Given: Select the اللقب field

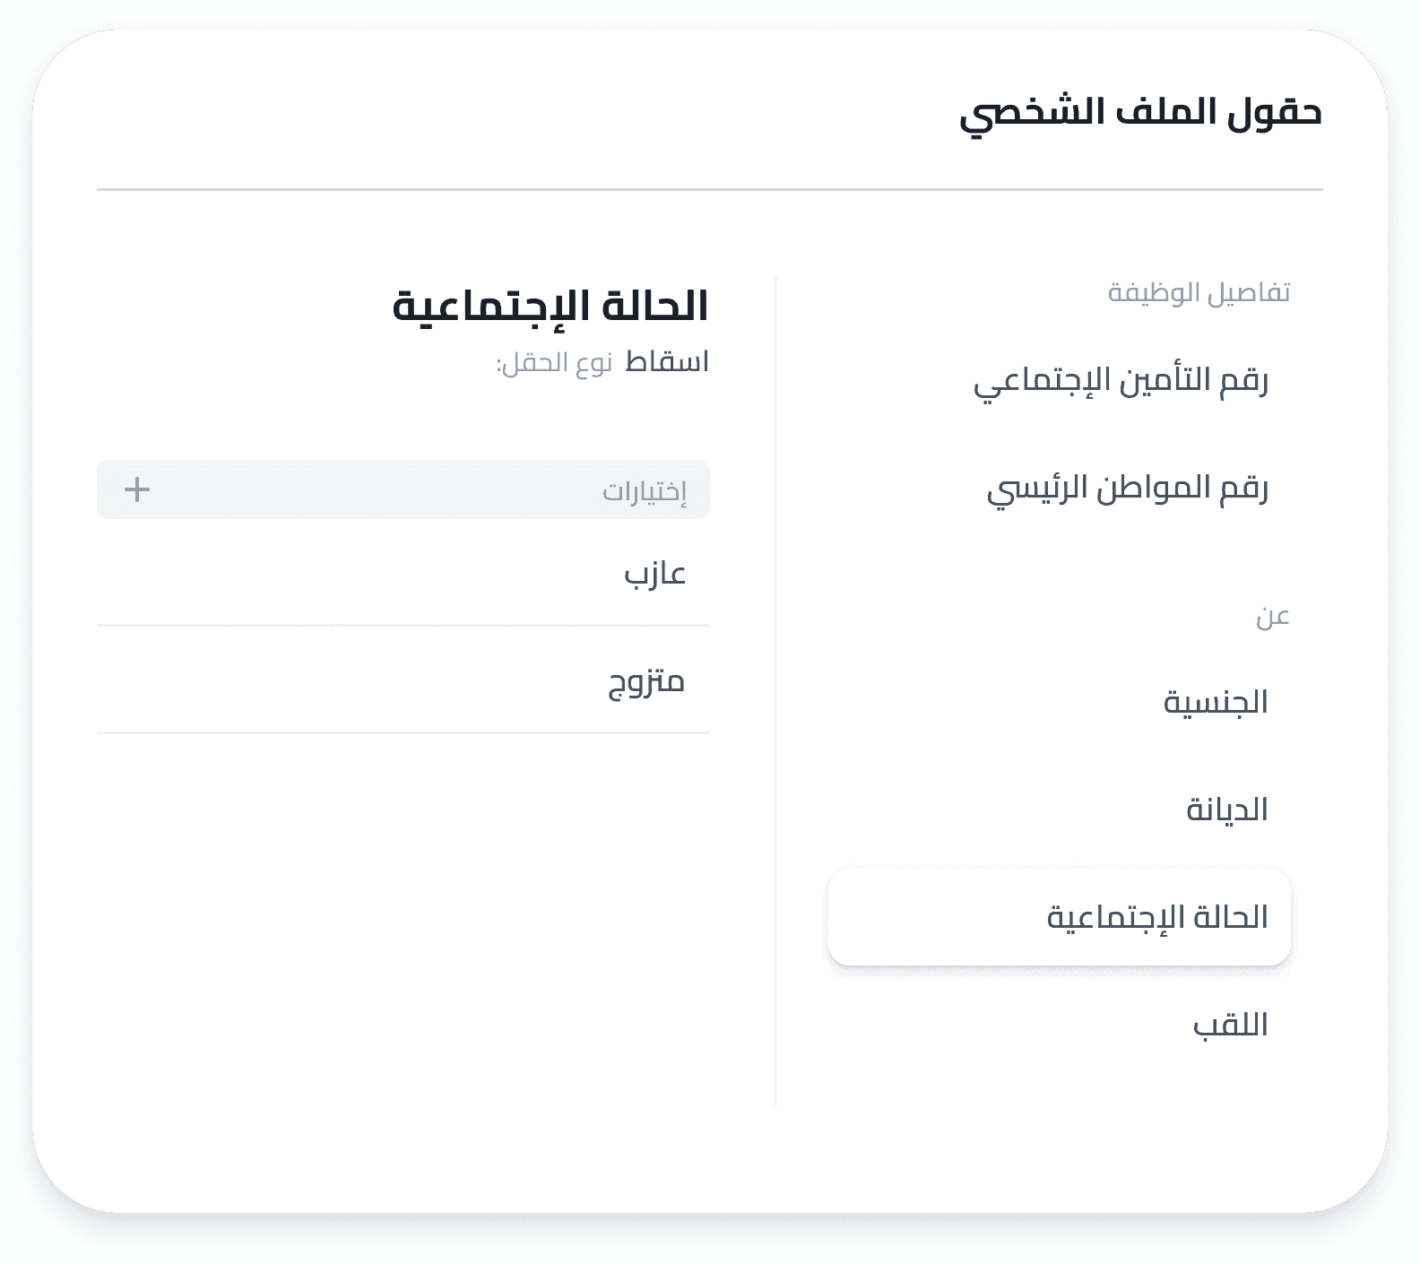Looking at the screenshot, I should point(1230,1025).
